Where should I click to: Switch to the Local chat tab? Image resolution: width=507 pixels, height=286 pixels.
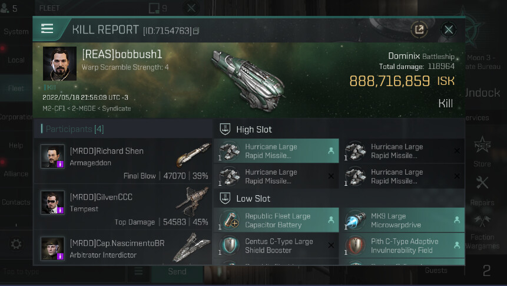click(x=16, y=60)
